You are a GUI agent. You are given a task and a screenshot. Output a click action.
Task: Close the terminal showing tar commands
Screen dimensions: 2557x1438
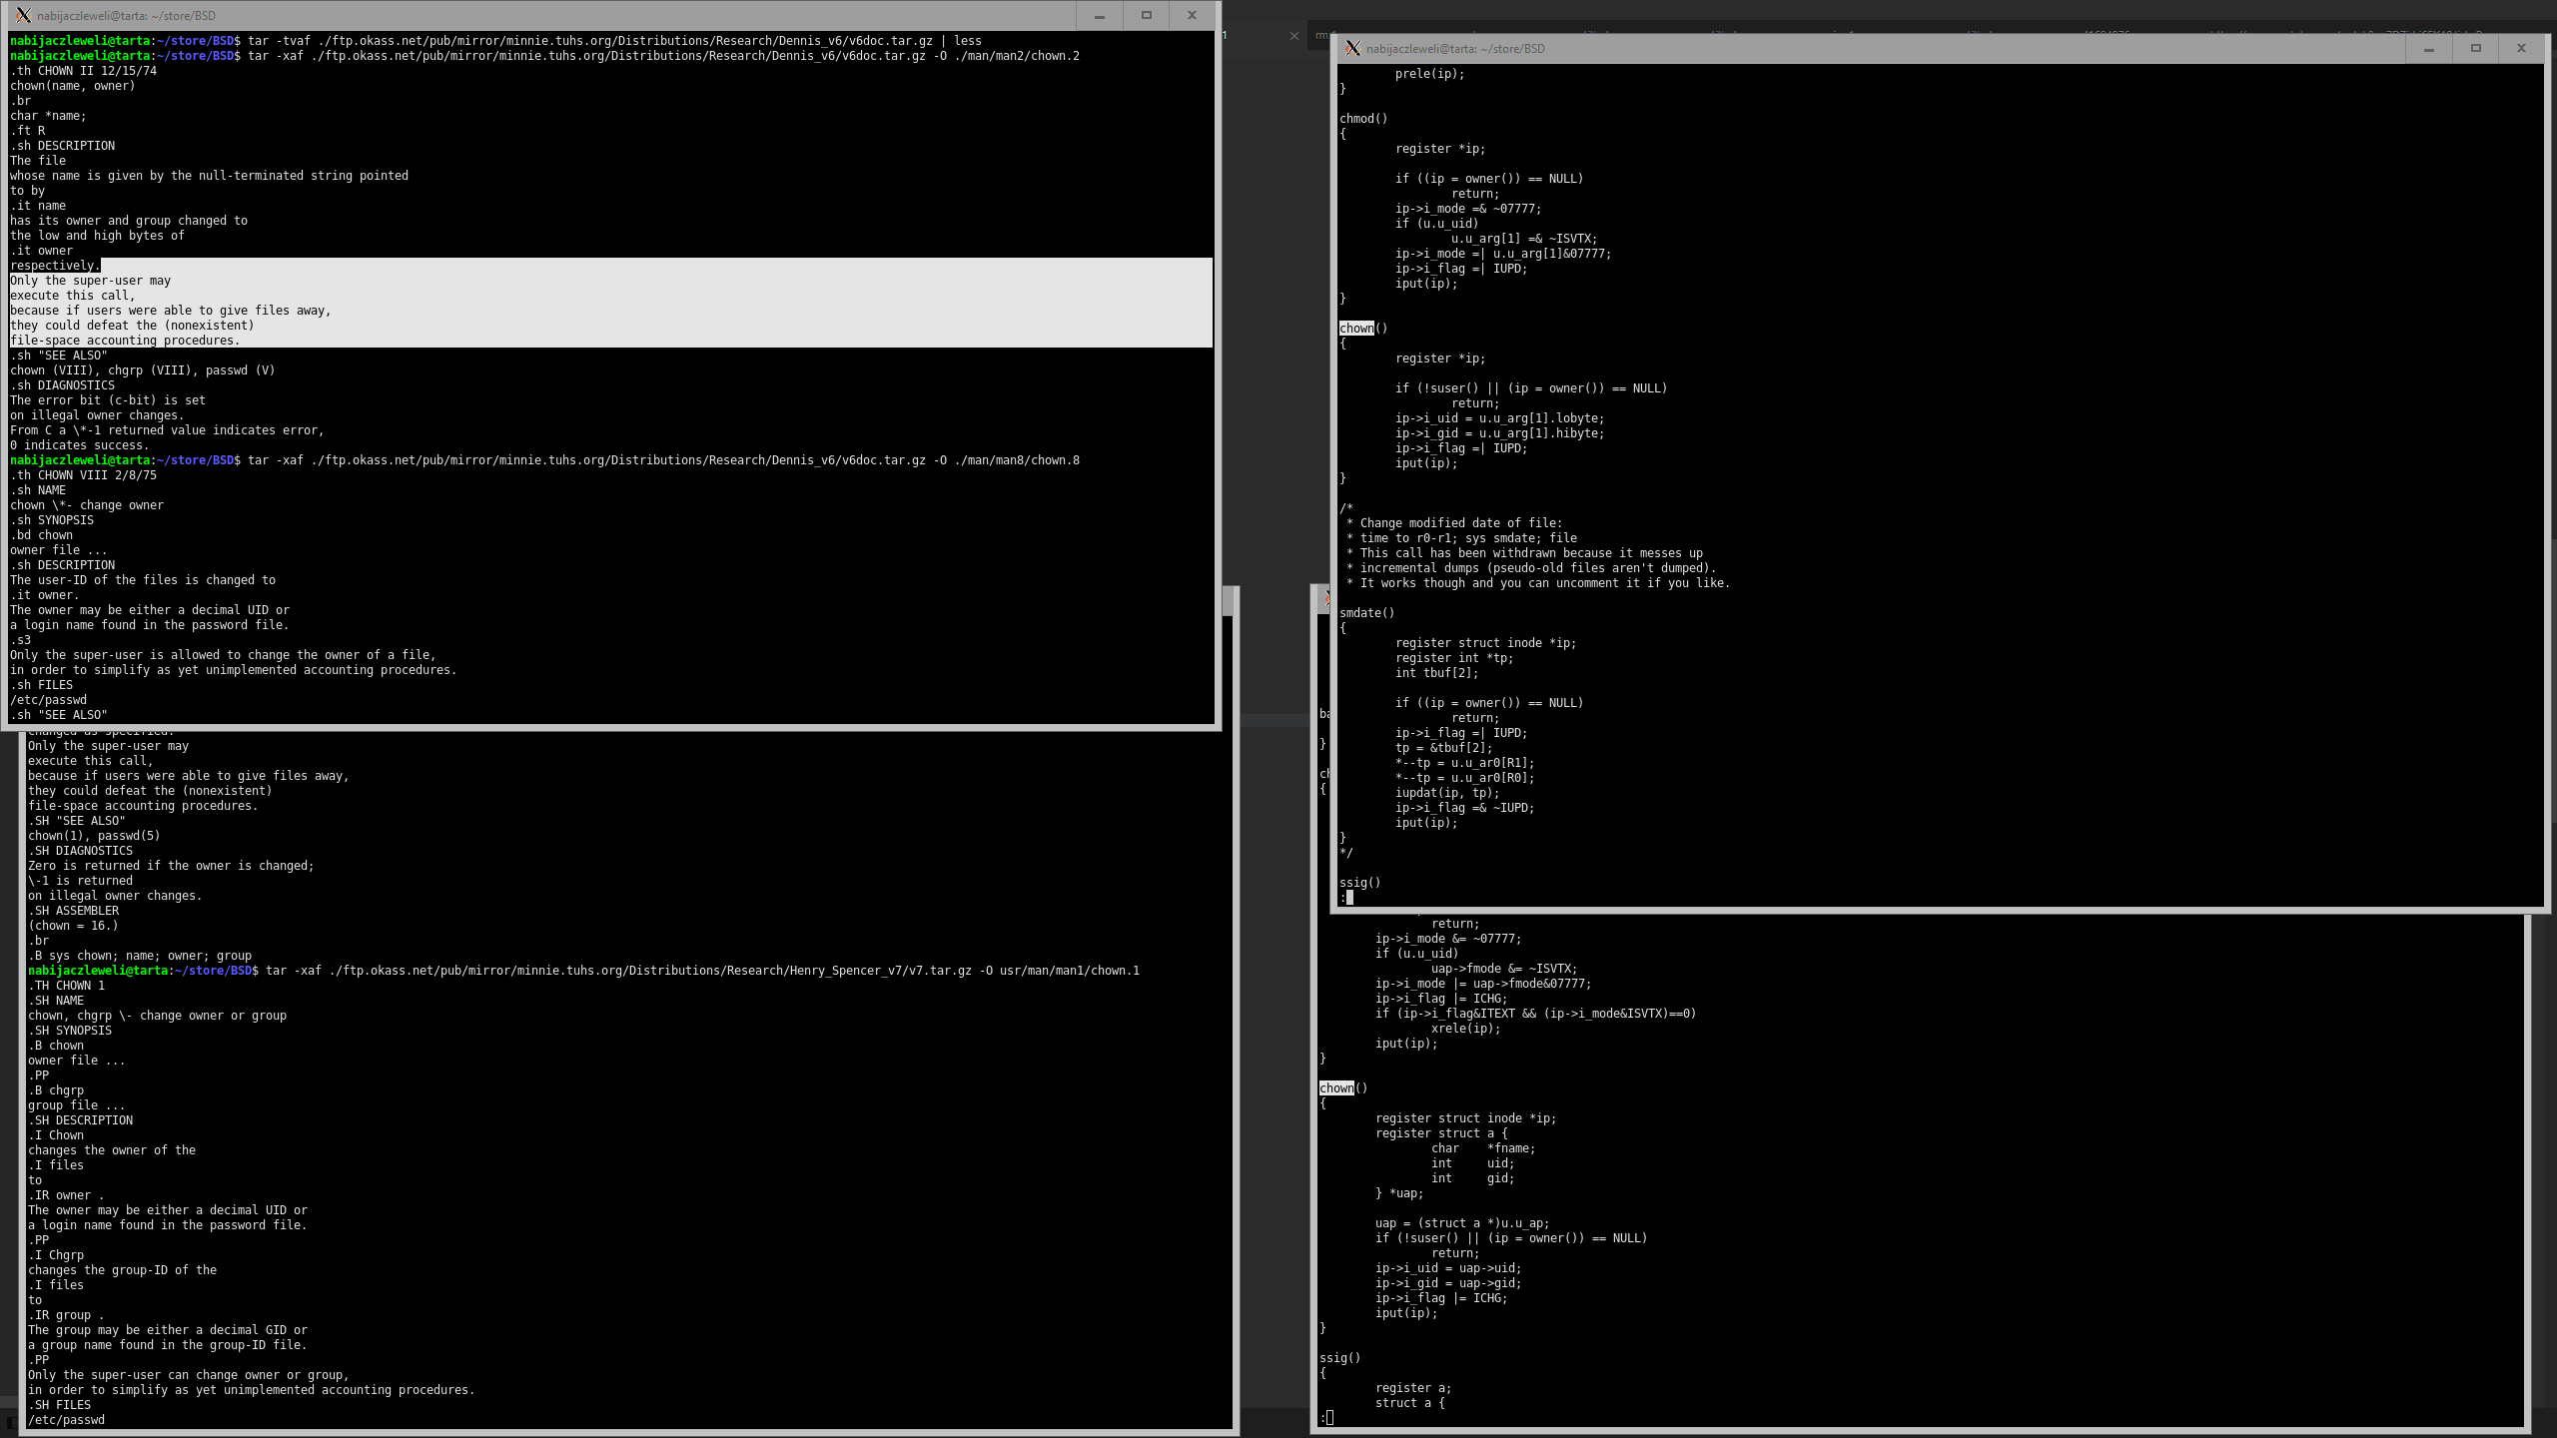[1192, 15]
